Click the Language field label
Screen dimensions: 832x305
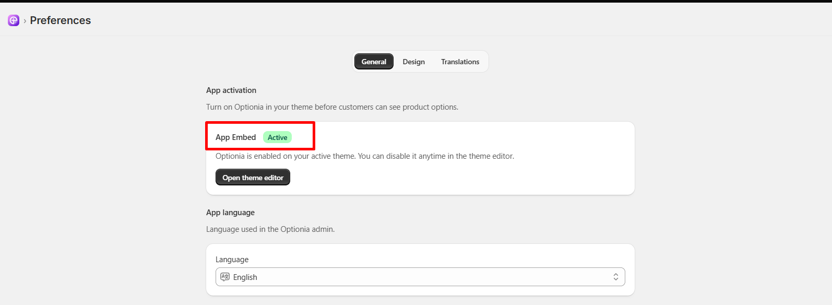[x=232, y=260]
